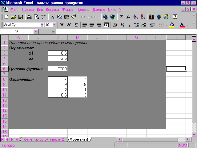The width and height of the screenshot is (197, 148).
Task: Expand the Font Color dropdown arrow
Action: [x=187, y=25]
